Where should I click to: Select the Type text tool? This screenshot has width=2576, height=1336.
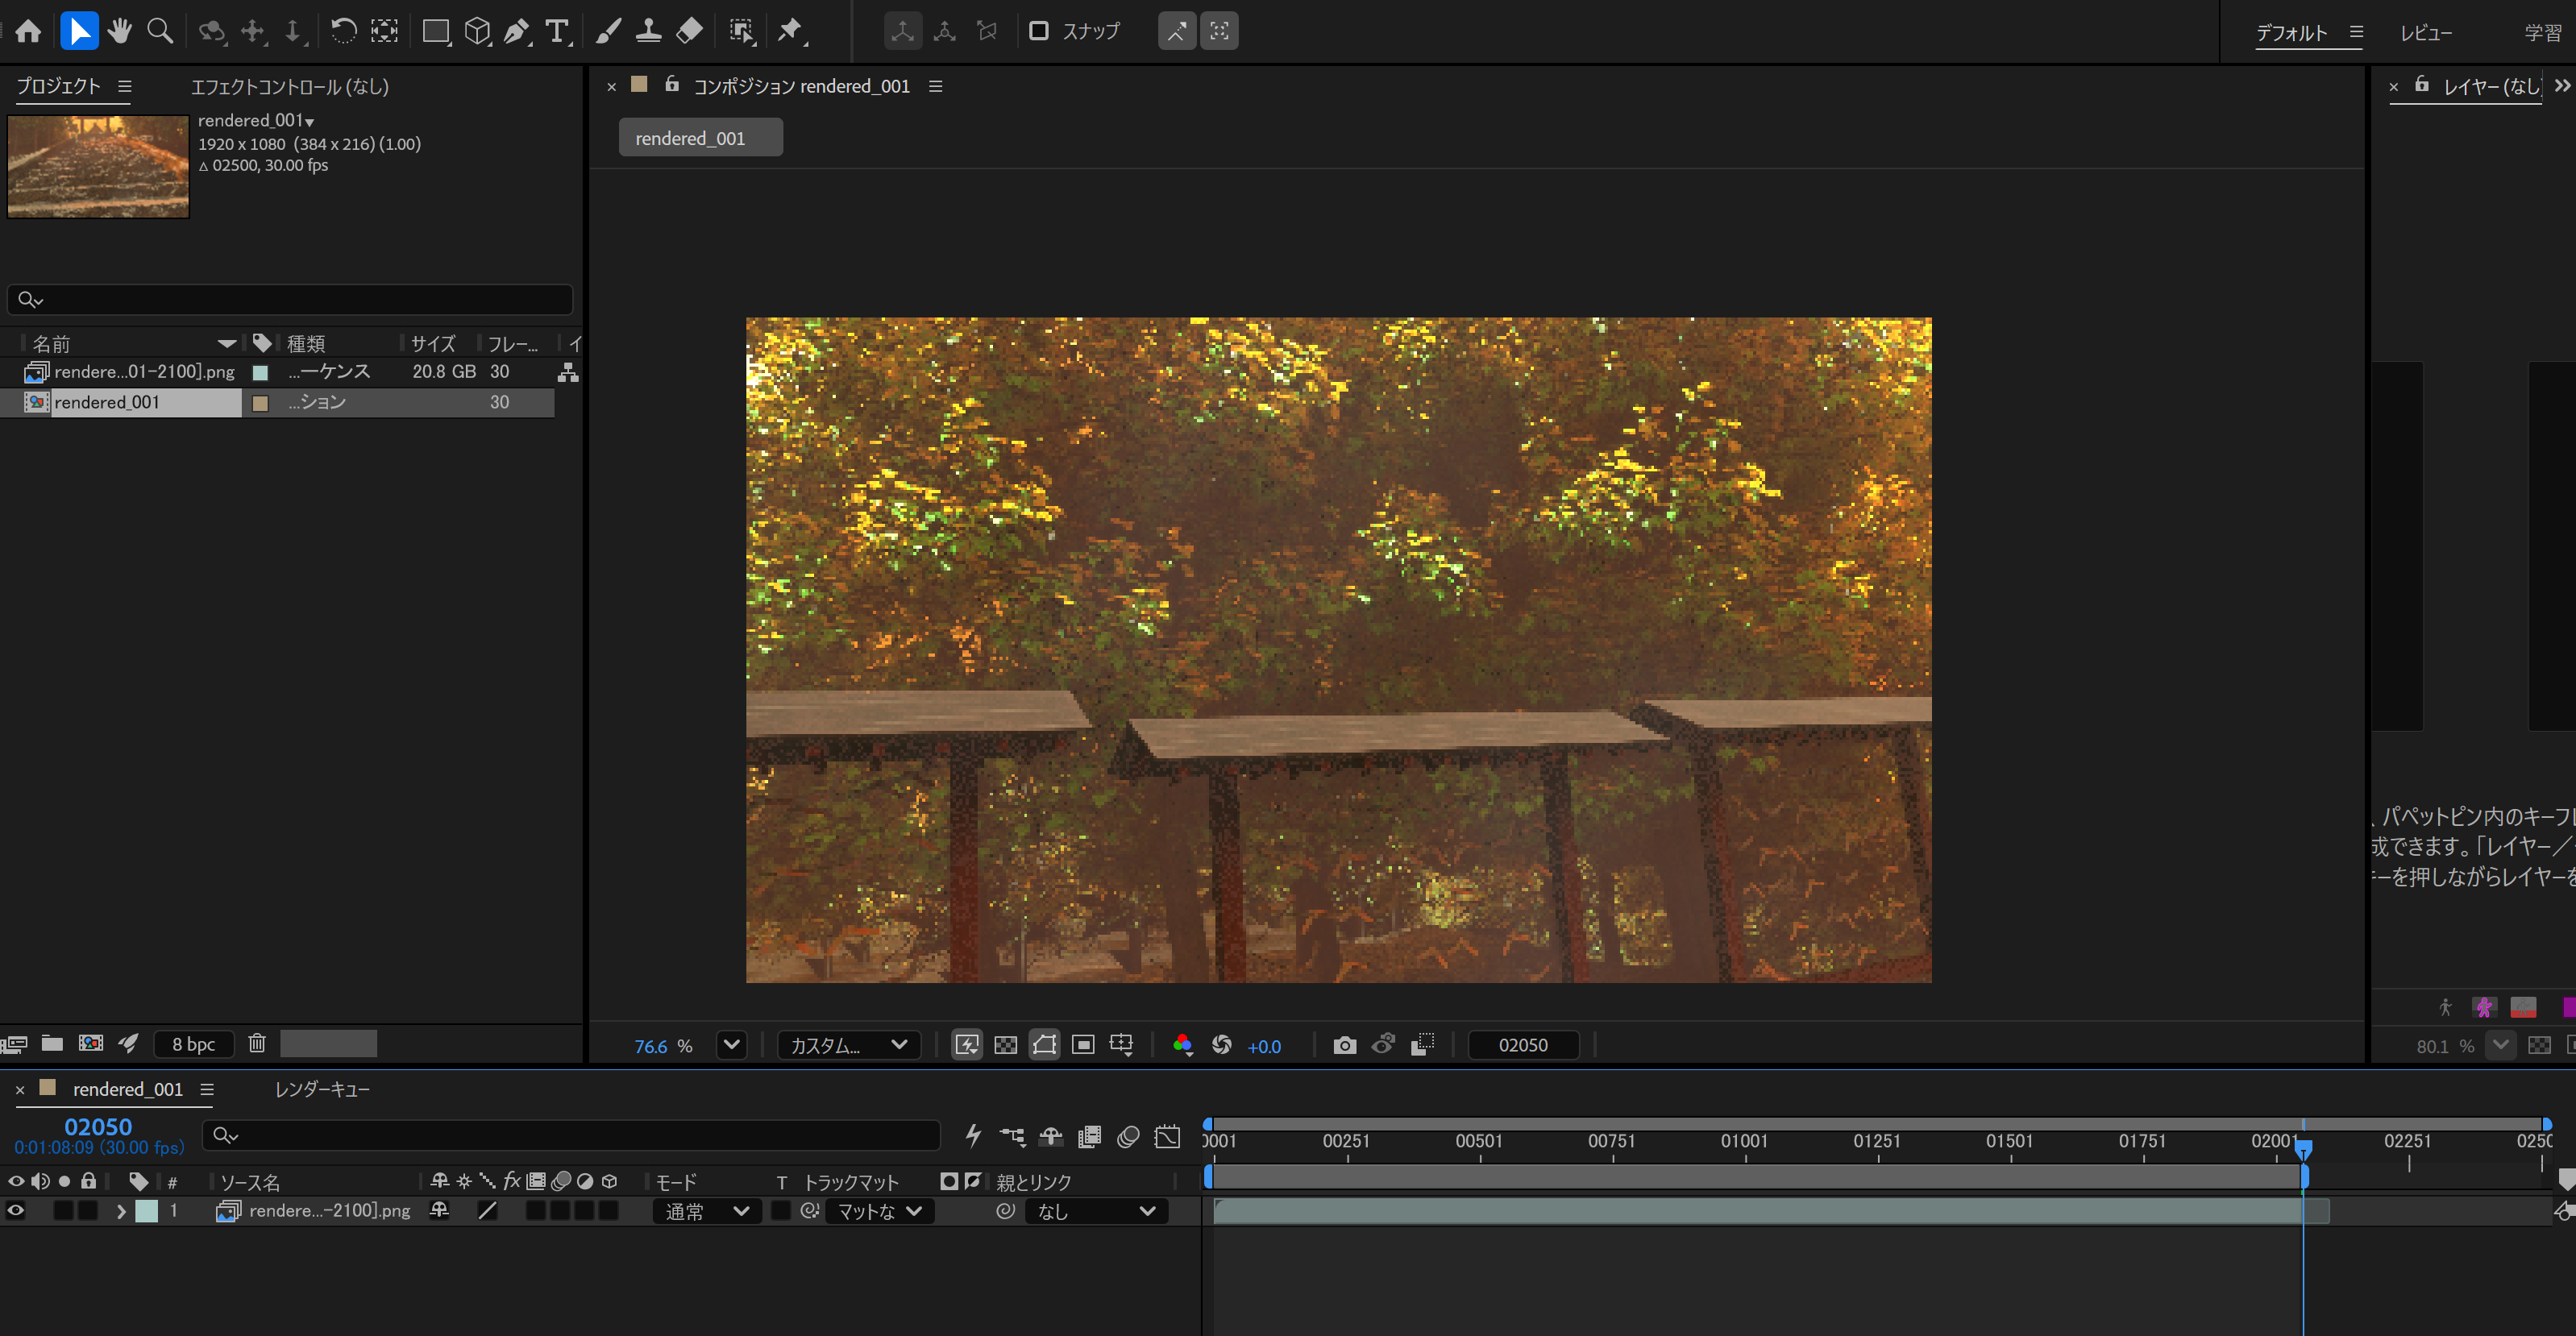pos(557,31)
